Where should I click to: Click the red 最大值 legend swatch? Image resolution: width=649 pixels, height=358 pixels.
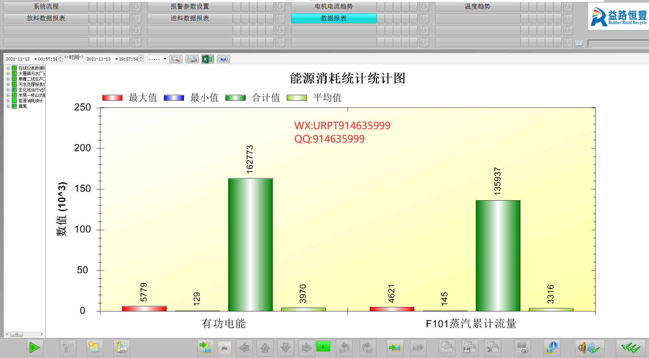[x=112, y=98]
